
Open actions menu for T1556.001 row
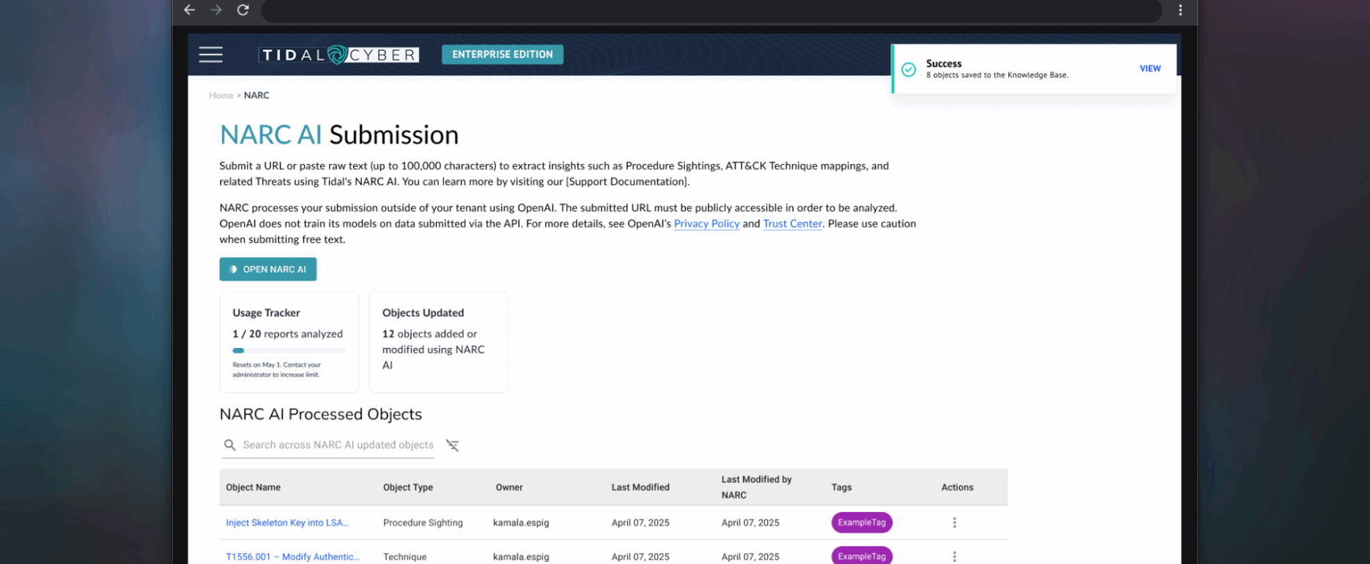click(x=954, y=556)
